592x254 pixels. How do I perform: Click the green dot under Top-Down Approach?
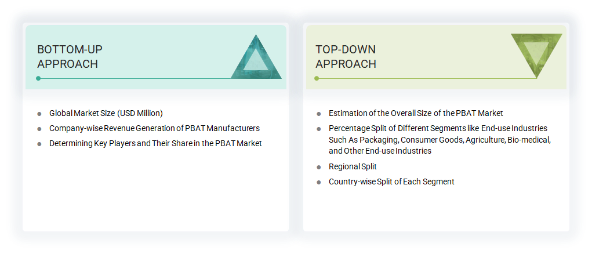click(x=317, y=78)
